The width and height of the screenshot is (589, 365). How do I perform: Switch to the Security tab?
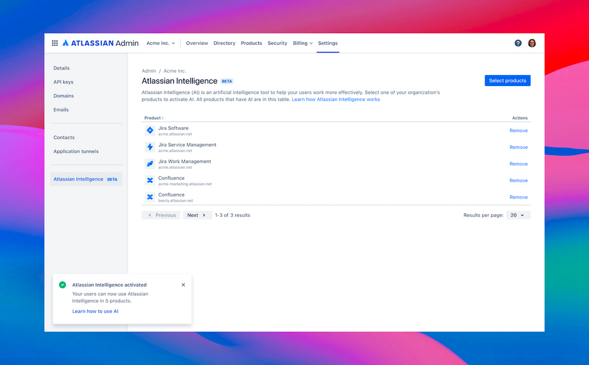277,43
